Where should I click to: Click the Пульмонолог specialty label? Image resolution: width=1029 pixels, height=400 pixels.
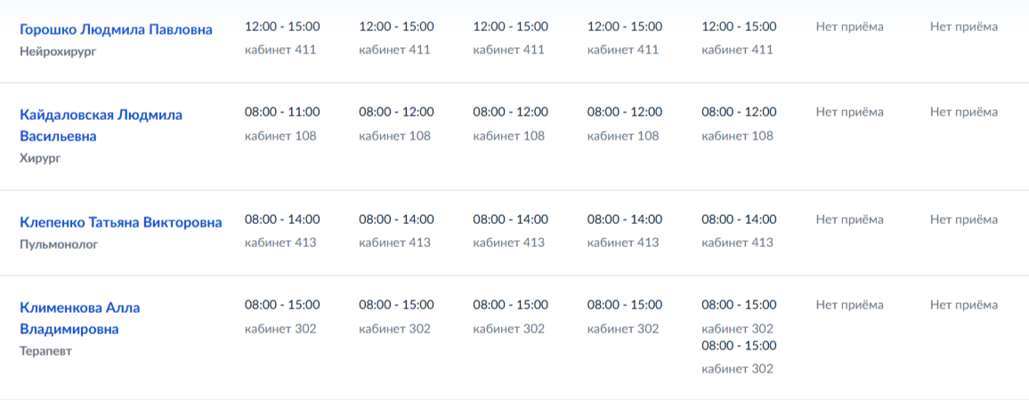click(x=59, y=244)
